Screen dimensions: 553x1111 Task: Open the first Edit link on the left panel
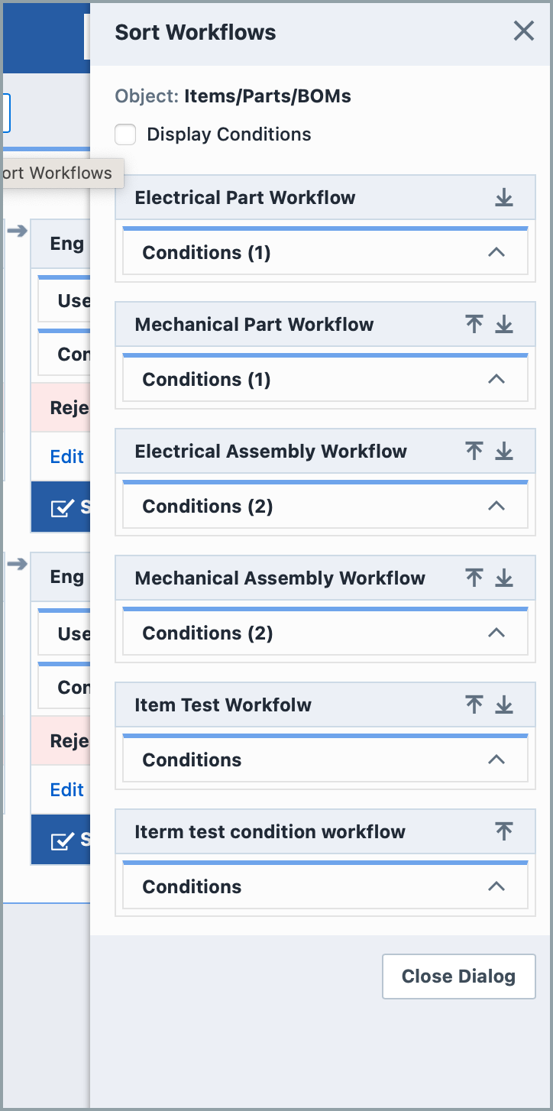(x=66, y=456)
